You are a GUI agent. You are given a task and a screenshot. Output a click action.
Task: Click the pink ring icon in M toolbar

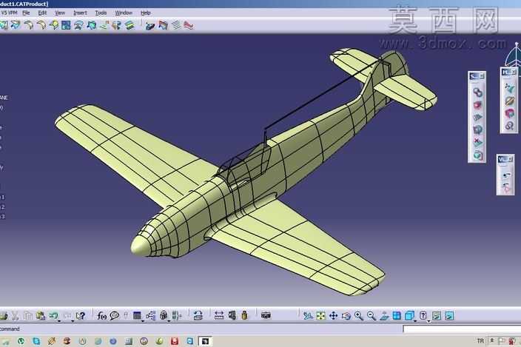(509, 113)
